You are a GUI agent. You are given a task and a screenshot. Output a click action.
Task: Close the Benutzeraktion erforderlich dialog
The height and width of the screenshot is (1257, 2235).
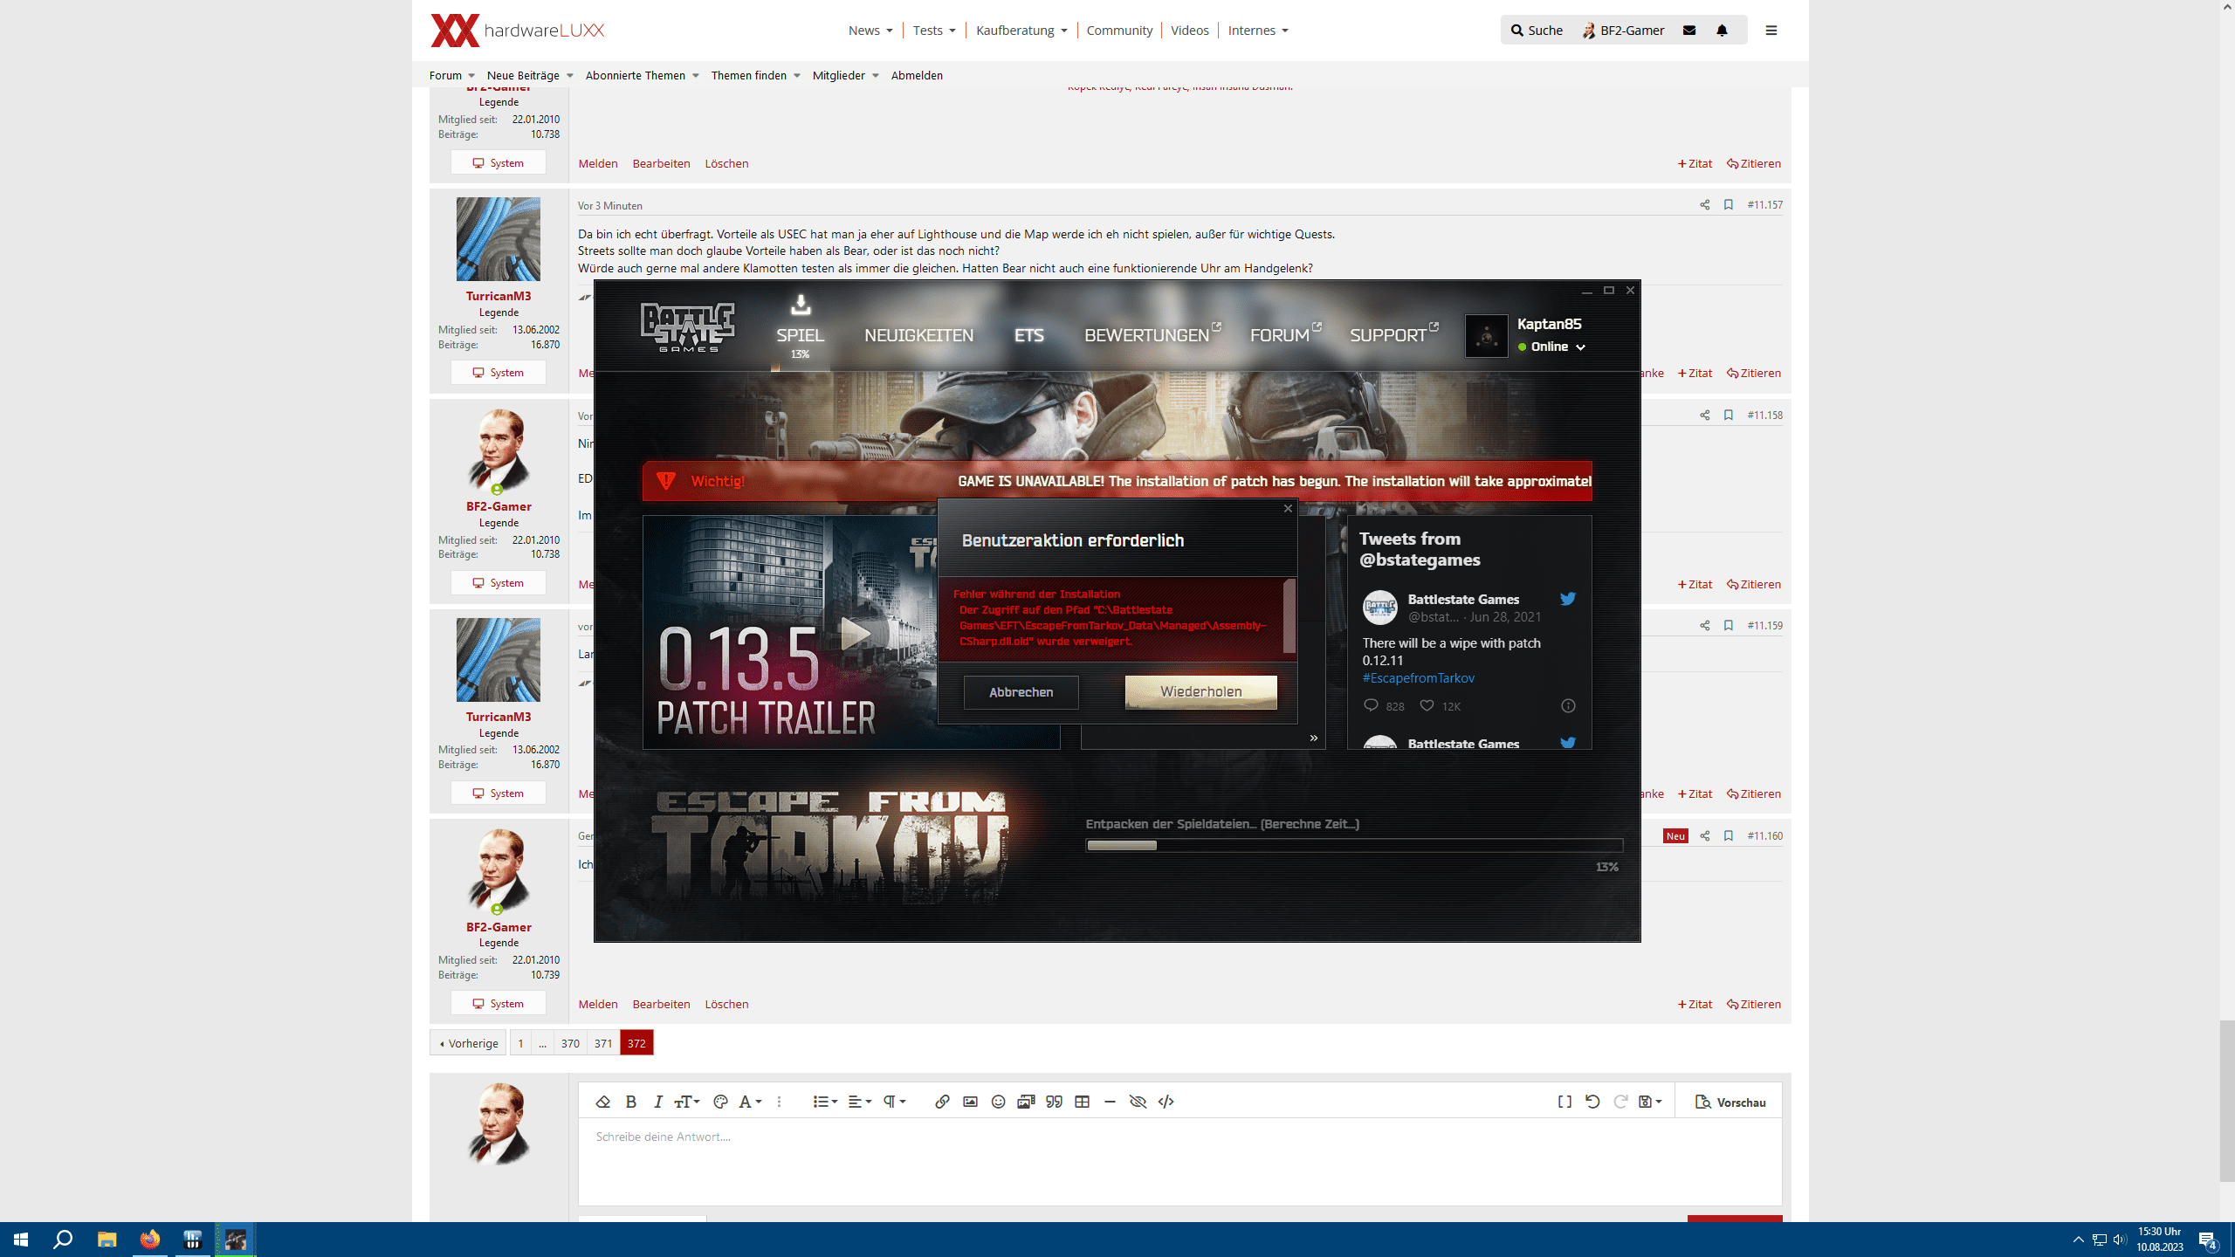point(1288,508)
